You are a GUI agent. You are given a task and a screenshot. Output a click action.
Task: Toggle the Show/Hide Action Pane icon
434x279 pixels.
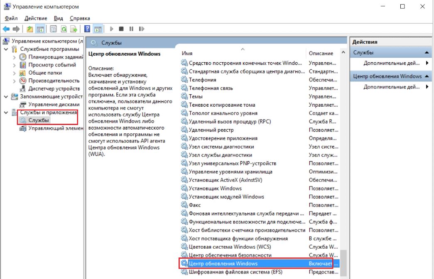point(98,29)
